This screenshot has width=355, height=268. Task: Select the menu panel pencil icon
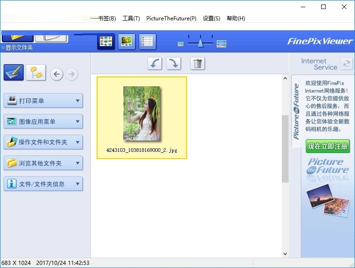(x=14, y=73)
